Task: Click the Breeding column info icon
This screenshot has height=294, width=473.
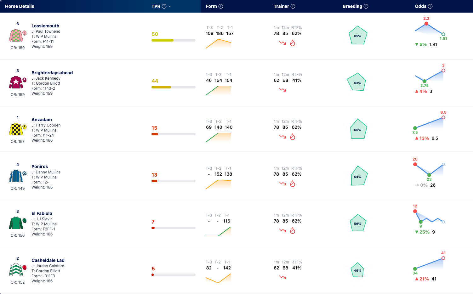Action: pos(366,6)
